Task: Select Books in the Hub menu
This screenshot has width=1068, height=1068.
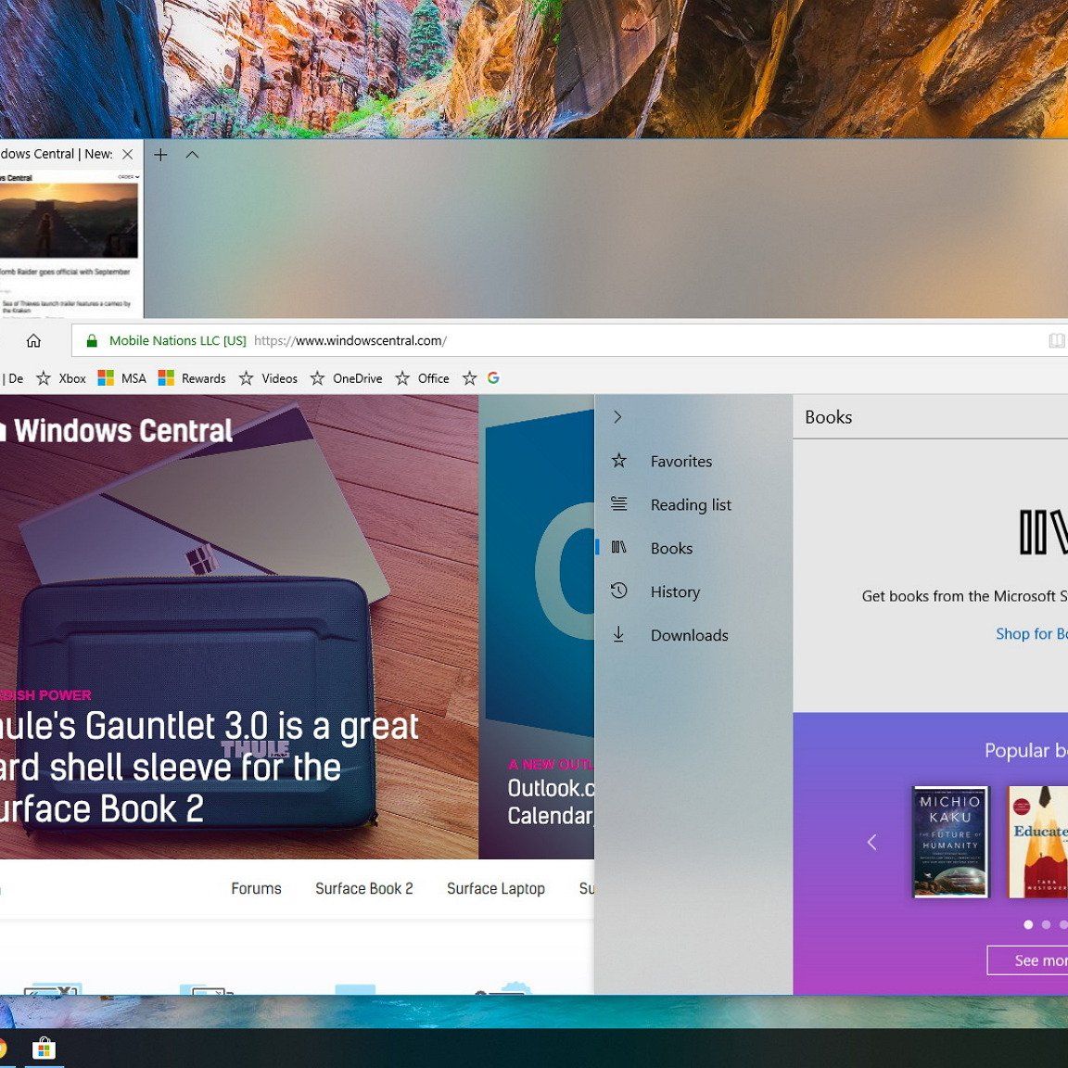Action: pos(693,548)
